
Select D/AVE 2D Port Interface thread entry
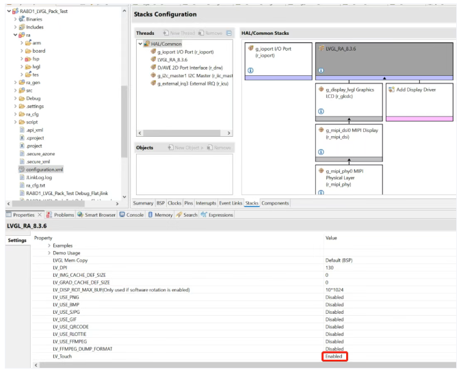click(x=190, y=68)
